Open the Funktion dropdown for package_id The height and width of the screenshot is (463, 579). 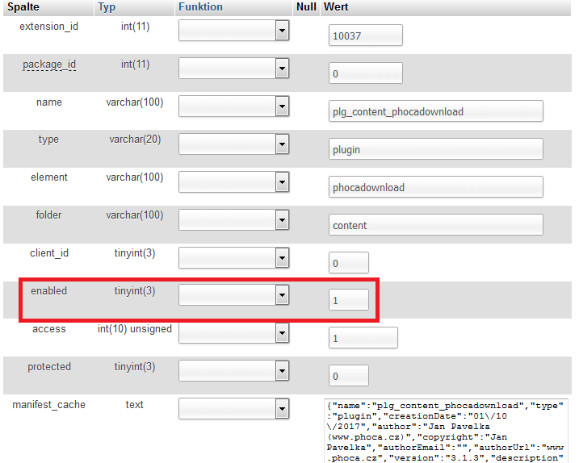pyautogui.click(x=233, y=69)
